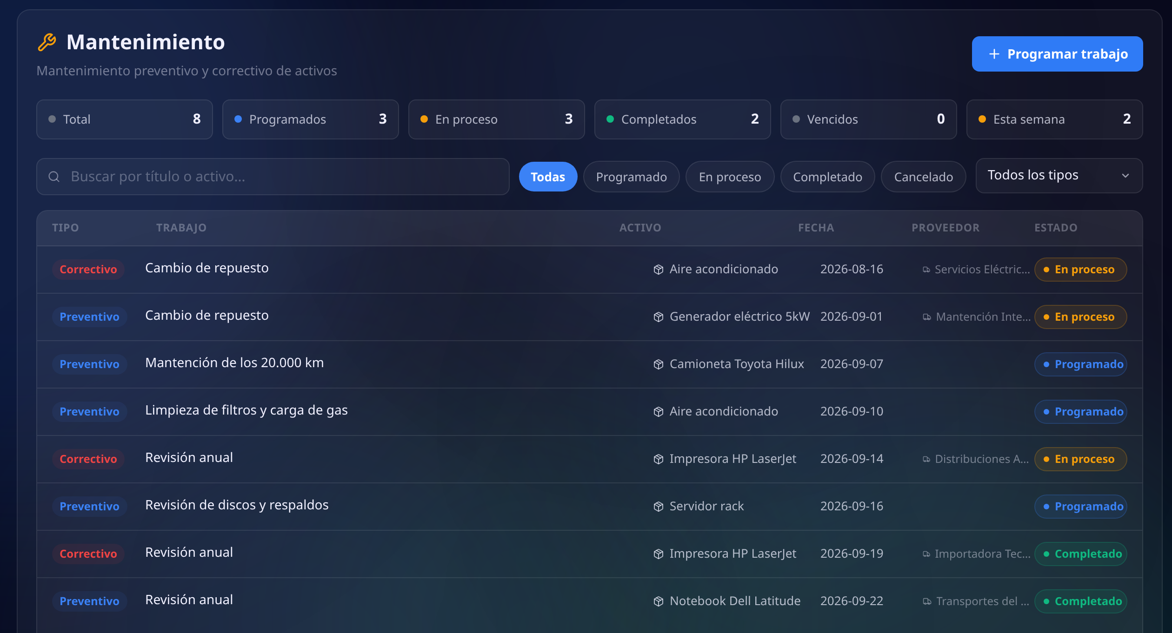Screen dimensions: 1172x633
Task: Click truck icon beside Mantención Inte...
Action: [x=926, y=317]
